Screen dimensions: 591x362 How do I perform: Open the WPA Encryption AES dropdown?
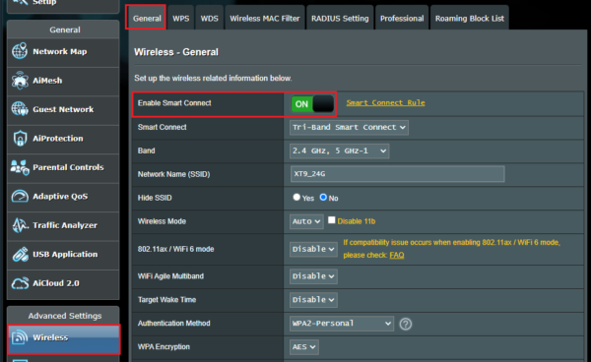tap(303, 347)
